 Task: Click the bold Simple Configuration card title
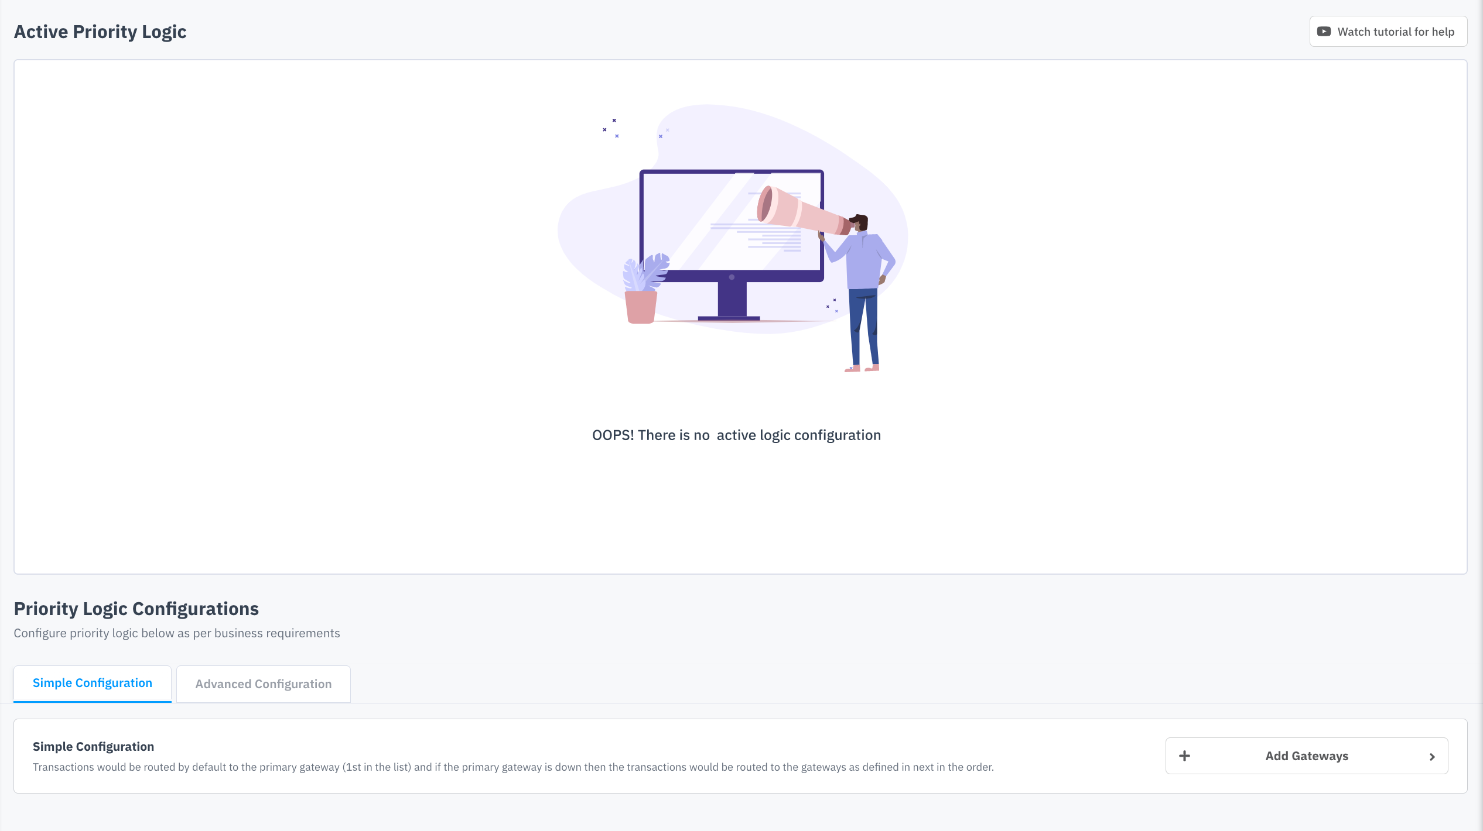[93, 747]
